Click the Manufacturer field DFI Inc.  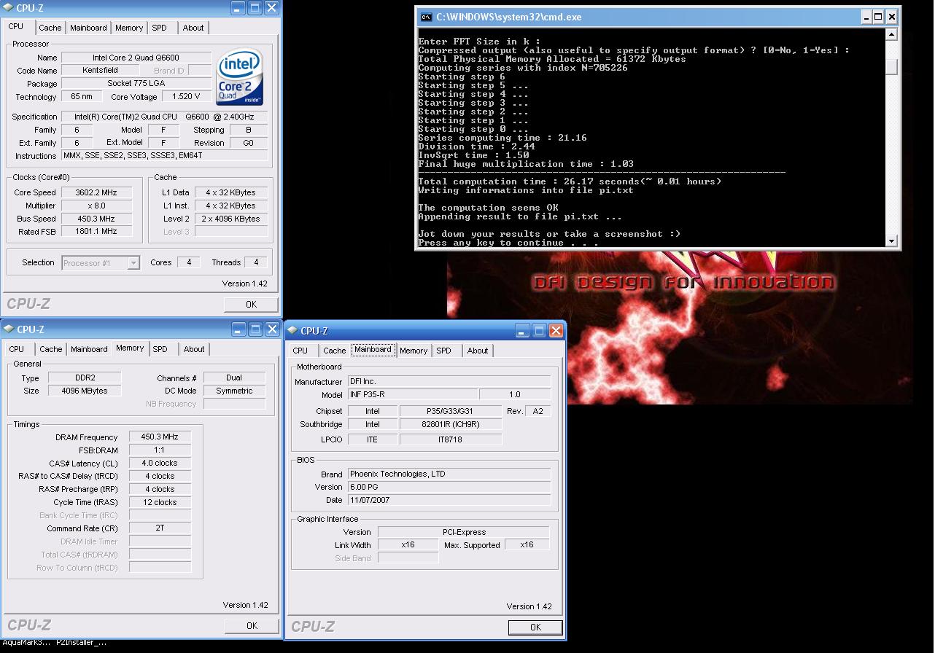tap(449, 381)
